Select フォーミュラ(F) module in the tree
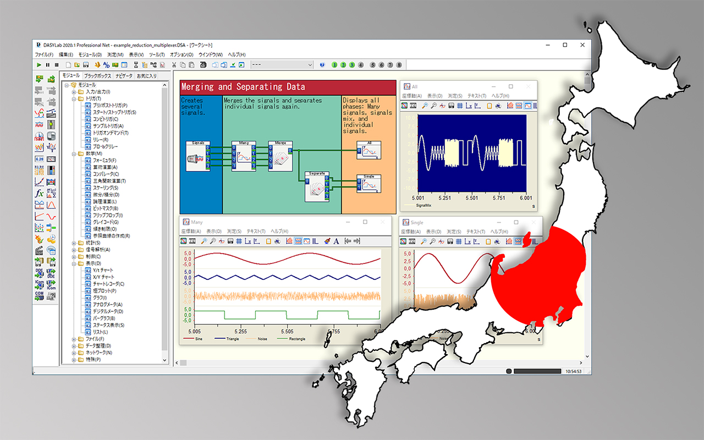 tap(105, 160)
